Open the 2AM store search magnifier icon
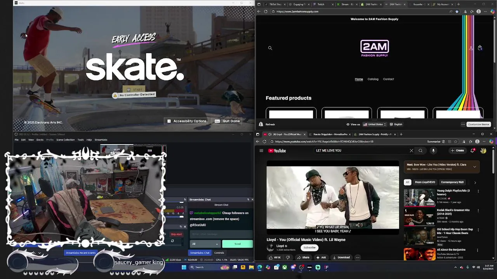497x279 pixels. click(270, 48)
